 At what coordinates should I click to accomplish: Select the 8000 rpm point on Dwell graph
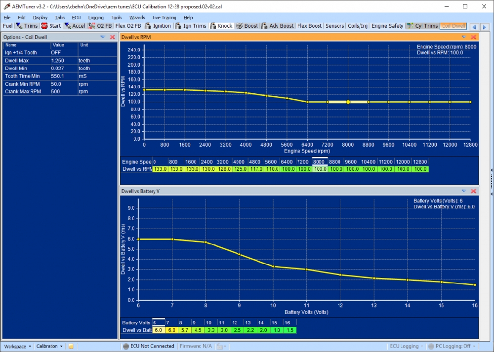click(x=348, y=102)
